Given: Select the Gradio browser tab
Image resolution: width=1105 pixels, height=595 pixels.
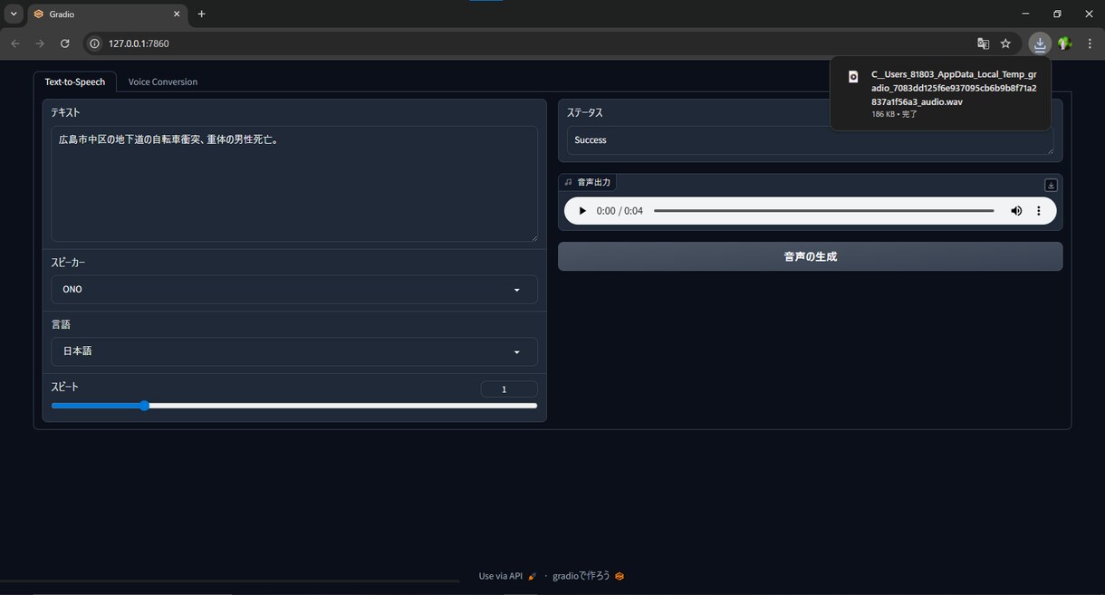Looking at the screenshot, I should [107, 14].
